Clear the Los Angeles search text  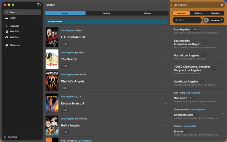tap(222, 5)
